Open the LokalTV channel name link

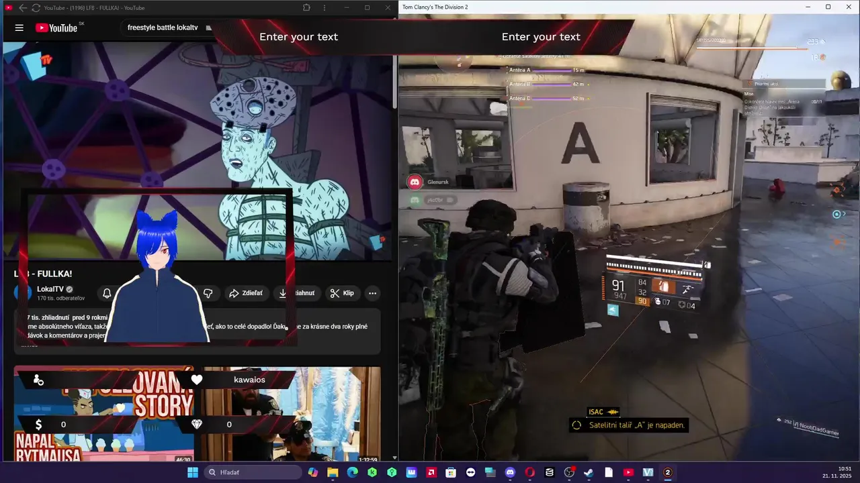[50, 289]
